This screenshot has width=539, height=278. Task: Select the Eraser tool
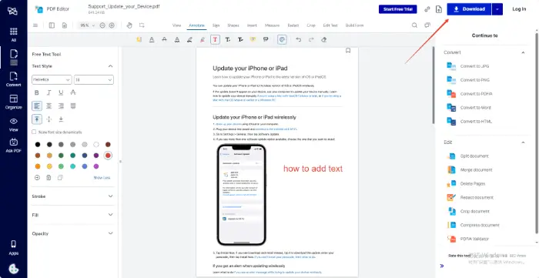tap(323, 39)
